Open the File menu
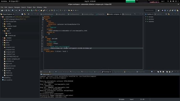Viewport: 180px width, 101px height. pyautogui.click(x=2, y=7)
